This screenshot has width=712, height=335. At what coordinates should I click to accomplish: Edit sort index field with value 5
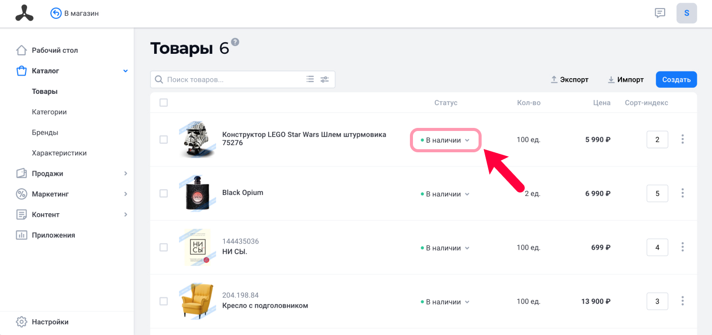click(657, 193)
